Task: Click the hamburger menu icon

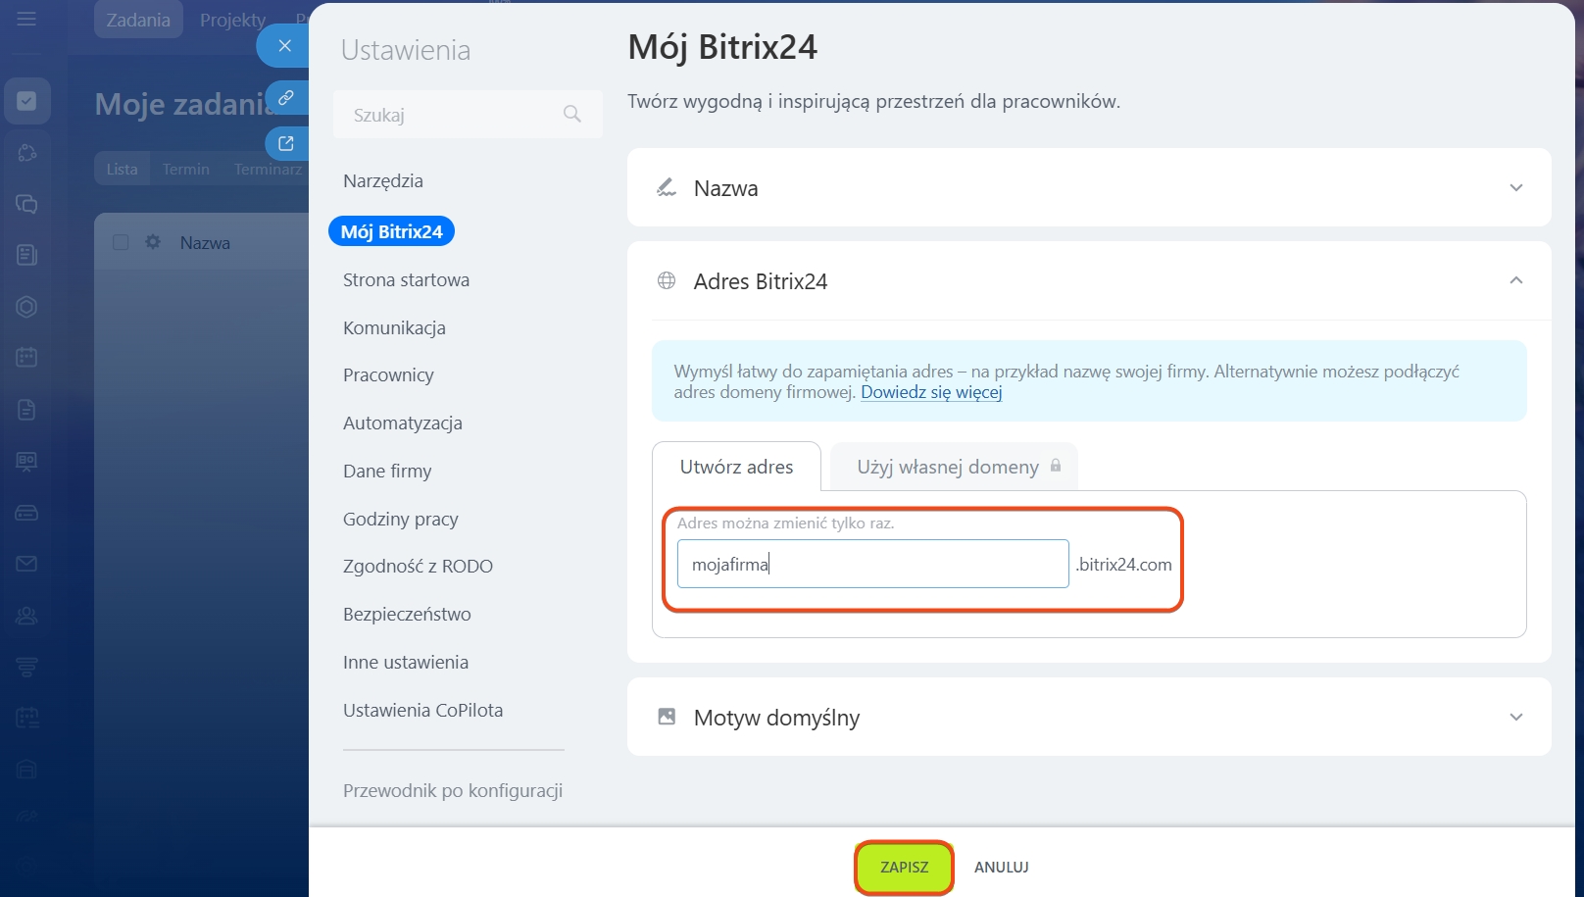Action: [x=26, y=20]
